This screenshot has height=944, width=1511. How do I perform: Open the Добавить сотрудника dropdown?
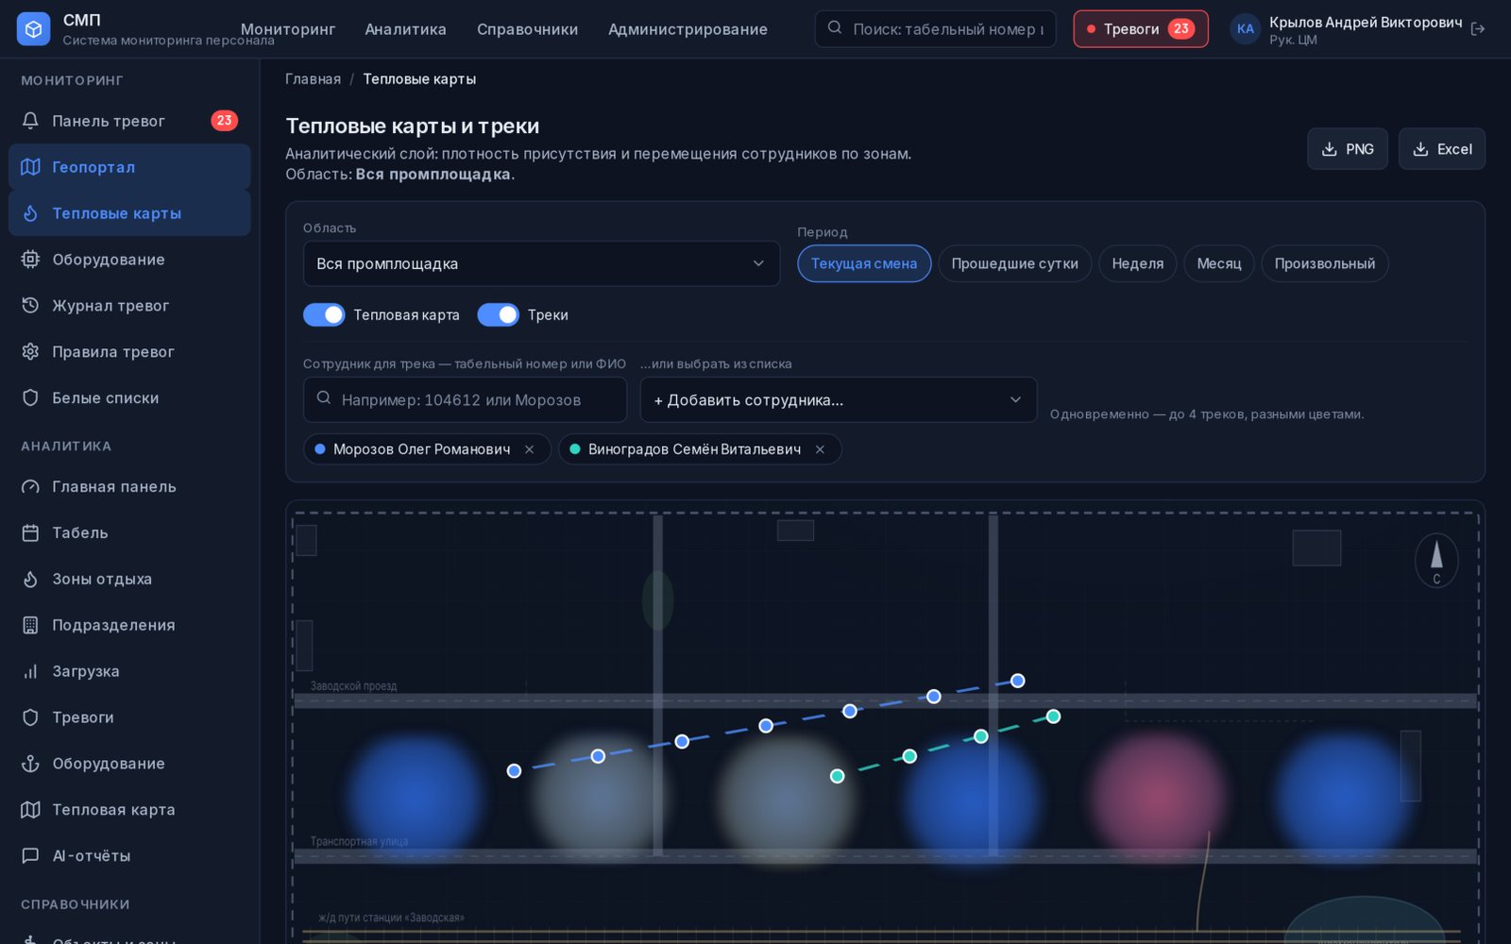click(x=838, y=400)
